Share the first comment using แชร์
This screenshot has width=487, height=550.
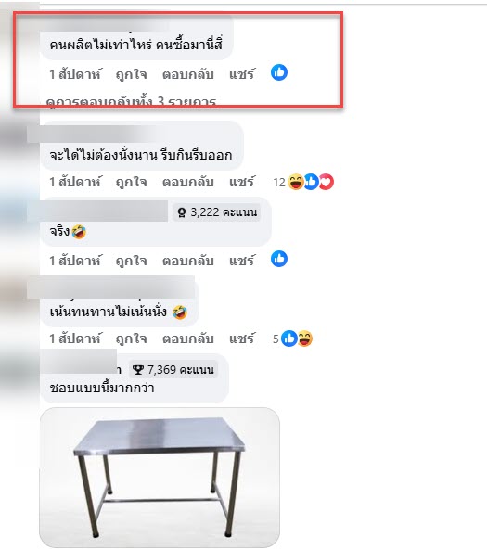[242, 74]
